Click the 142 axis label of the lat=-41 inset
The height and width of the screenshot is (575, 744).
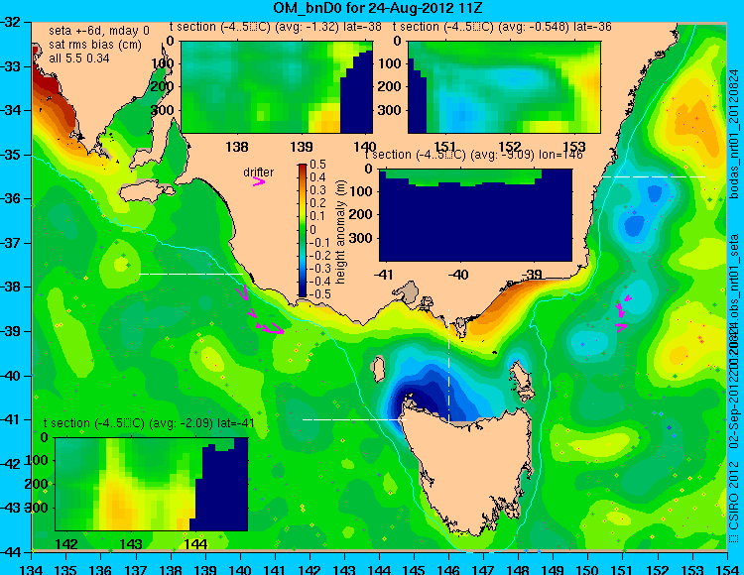click(x=66, y=543)
